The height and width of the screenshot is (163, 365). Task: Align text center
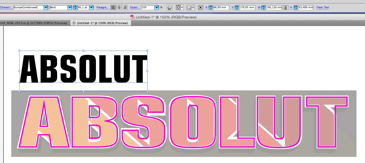click(x=119, y=7)
